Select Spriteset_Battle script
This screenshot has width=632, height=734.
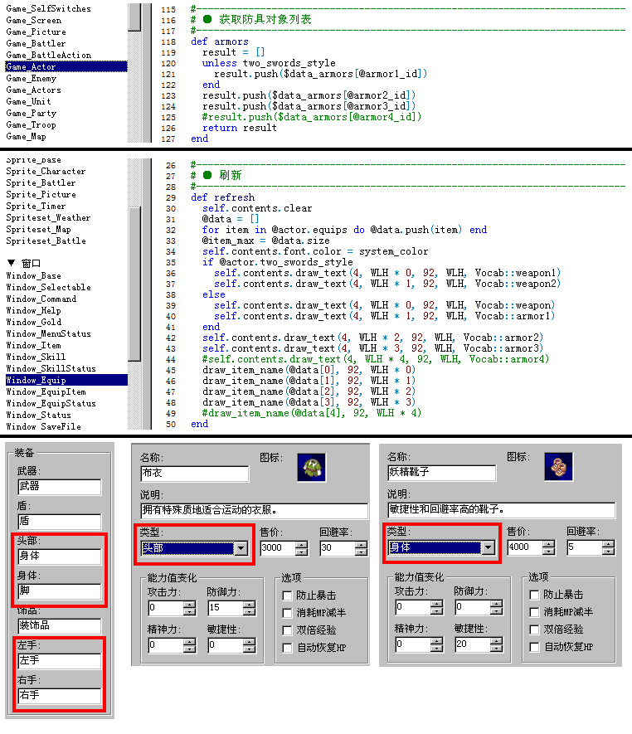(46, 241)
